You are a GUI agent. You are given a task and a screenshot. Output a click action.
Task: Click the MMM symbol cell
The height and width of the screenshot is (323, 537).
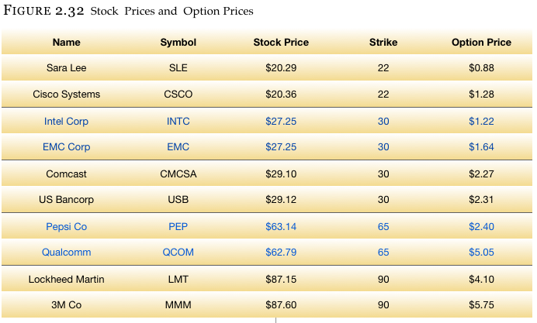[178, 305]
